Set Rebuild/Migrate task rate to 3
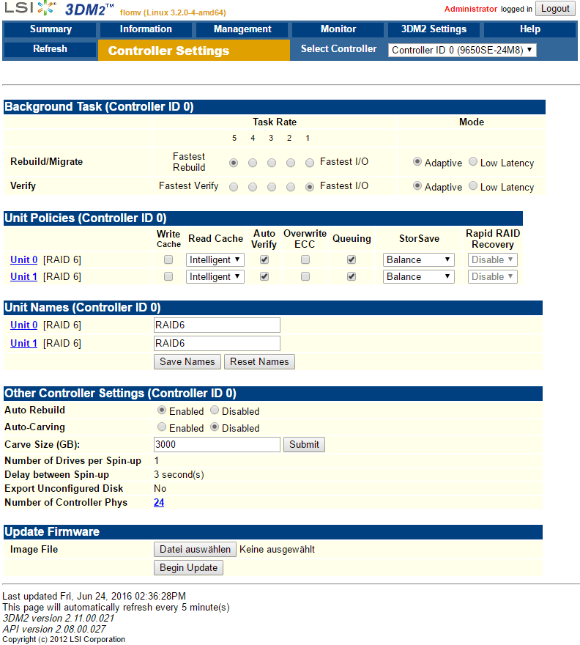Viewport: 580px width, 645px height. pyautogui.click(x=271, y=163)
